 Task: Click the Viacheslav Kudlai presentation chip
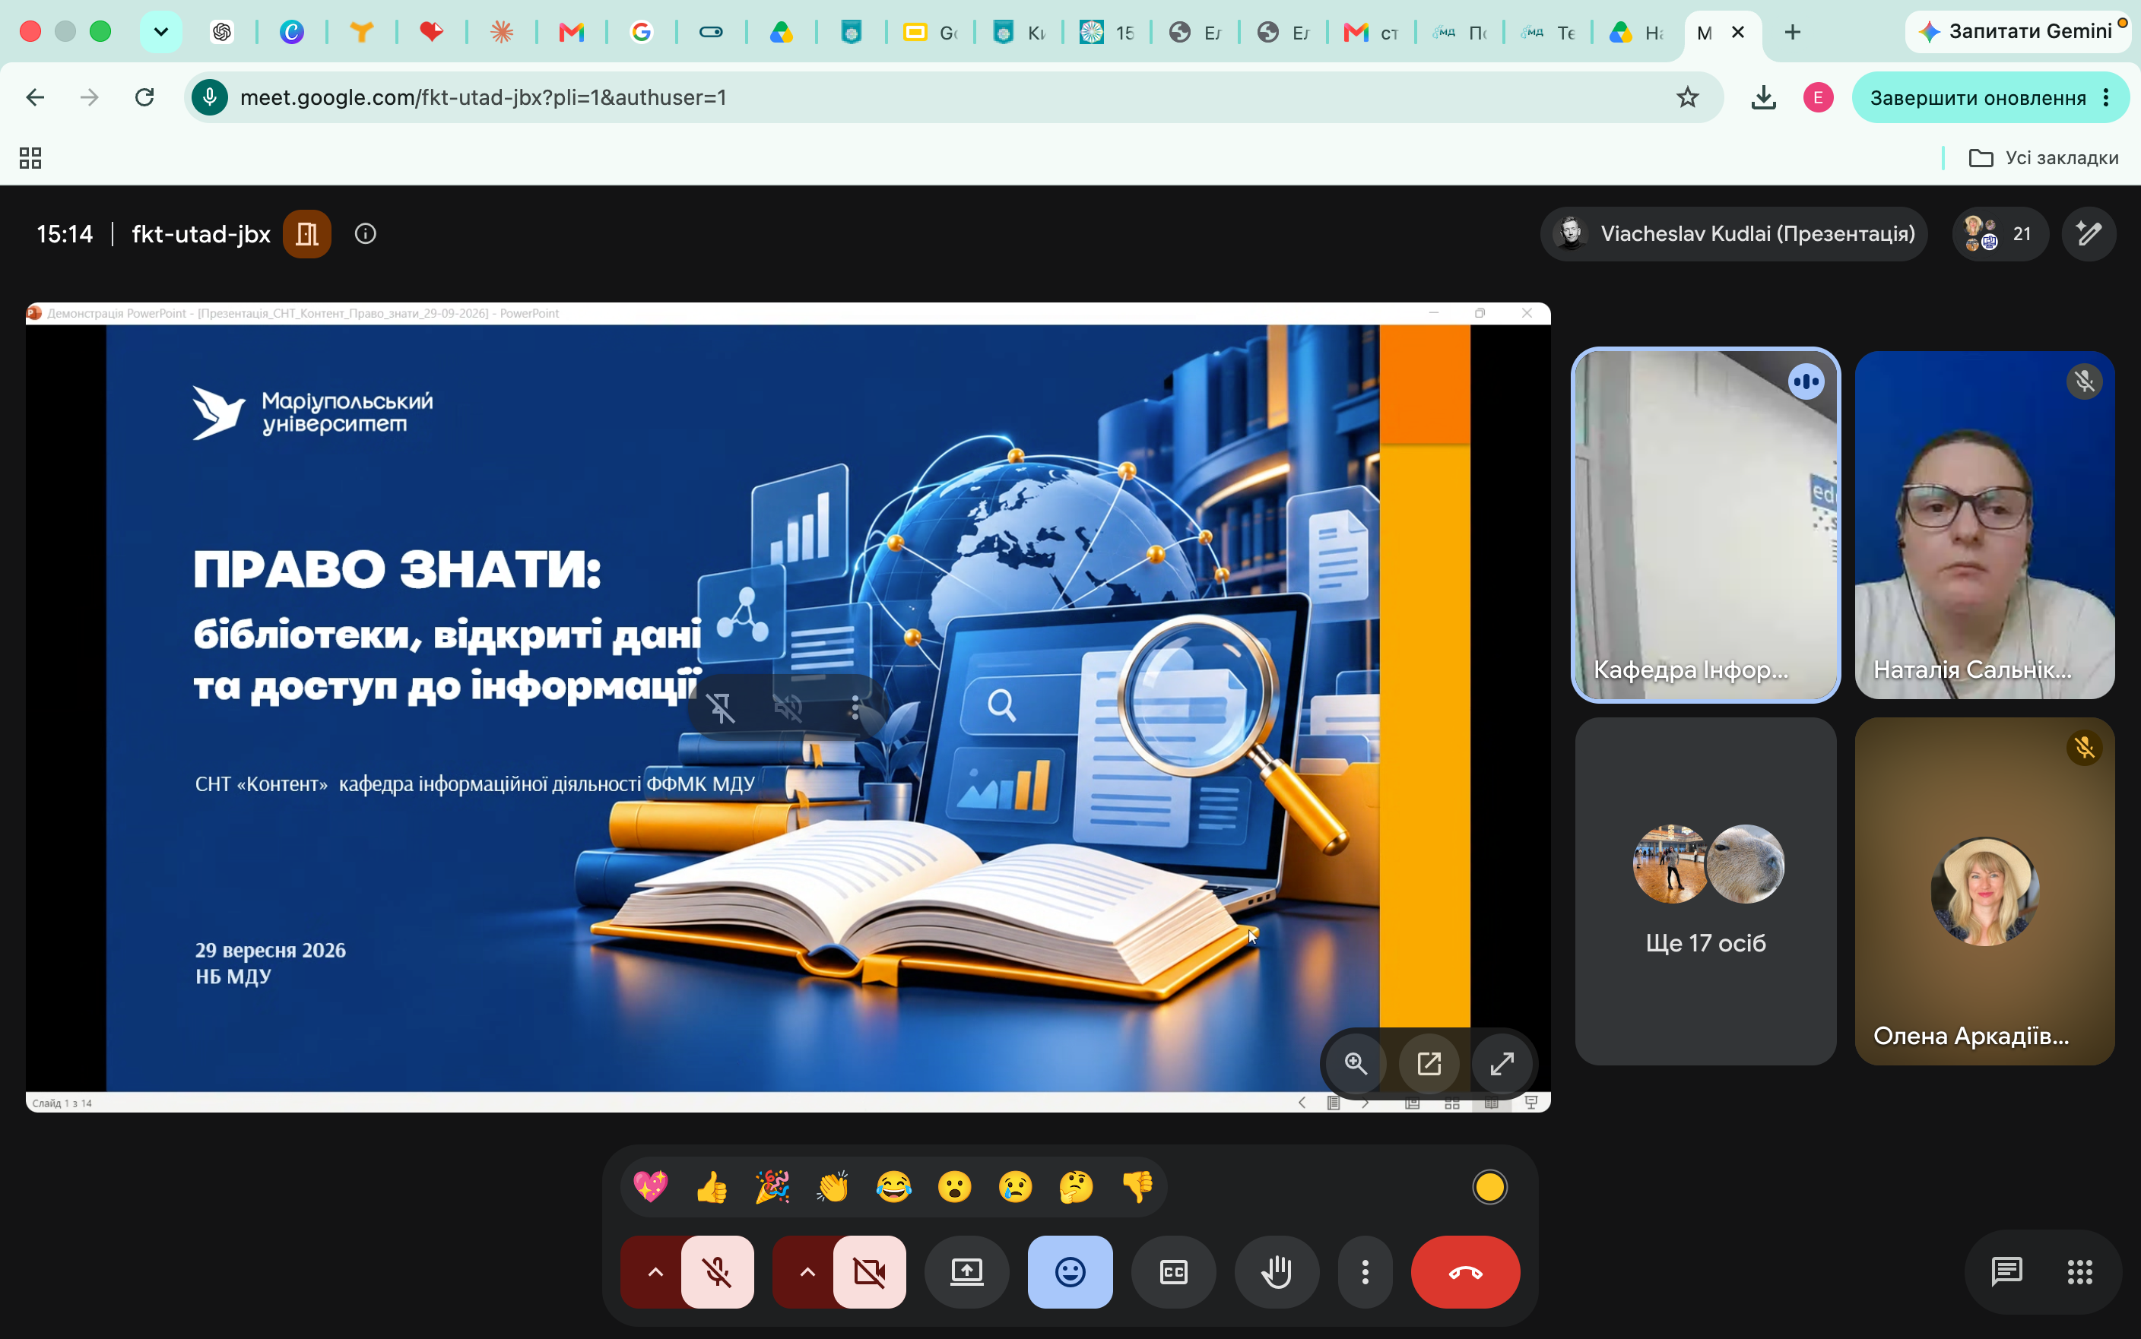[x=1734, y=234]
